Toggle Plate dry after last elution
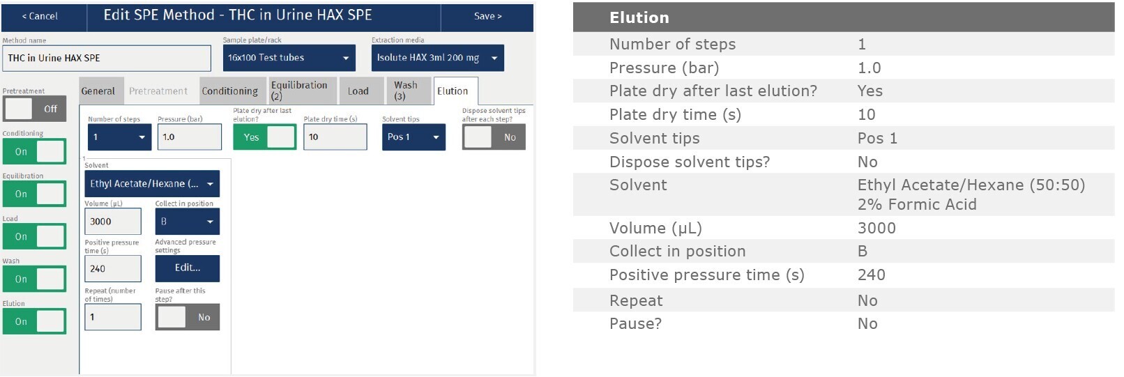Image resolution: width=1124 pixels, height=377 pixels. [x=264, y=137]
